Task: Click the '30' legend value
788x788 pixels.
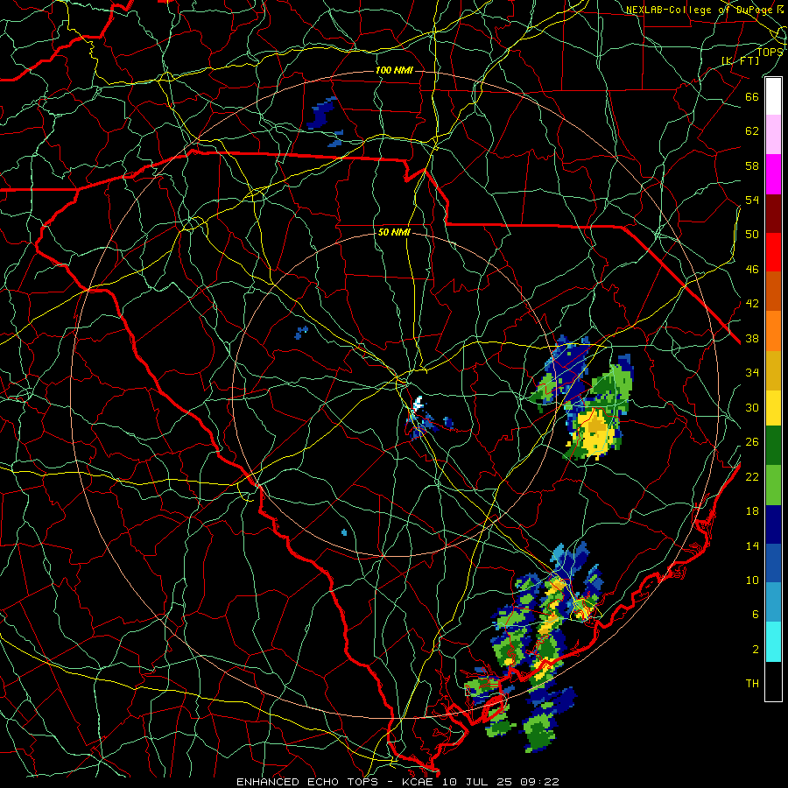Action: click(x=752, y=407)
